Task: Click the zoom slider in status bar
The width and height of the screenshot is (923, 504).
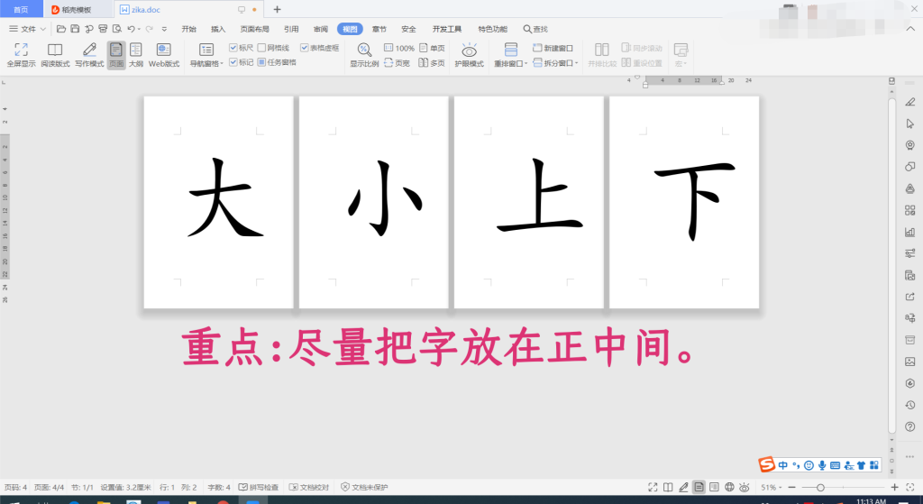Action: [x=819, y=487]
